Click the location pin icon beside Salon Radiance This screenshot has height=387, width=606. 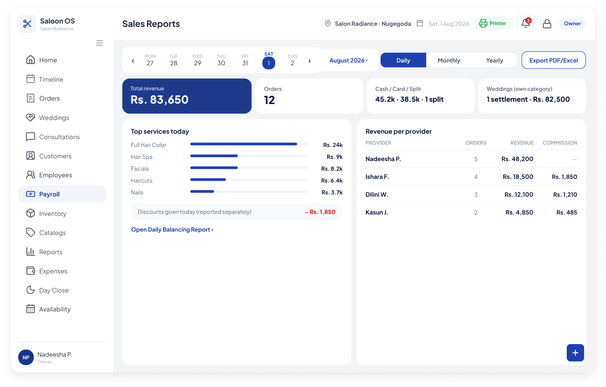328,23
